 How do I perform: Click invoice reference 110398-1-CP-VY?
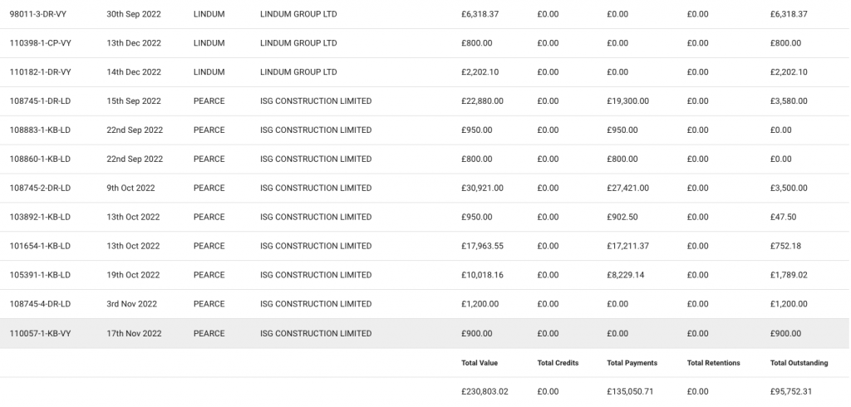(x=41, y=43)
